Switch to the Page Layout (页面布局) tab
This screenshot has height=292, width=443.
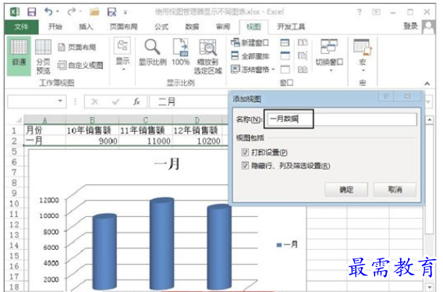tap(123, 27)
